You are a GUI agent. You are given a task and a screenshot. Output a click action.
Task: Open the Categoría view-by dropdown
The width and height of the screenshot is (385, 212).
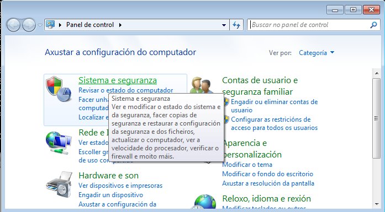pyautogui.click(x=317, y=53)
